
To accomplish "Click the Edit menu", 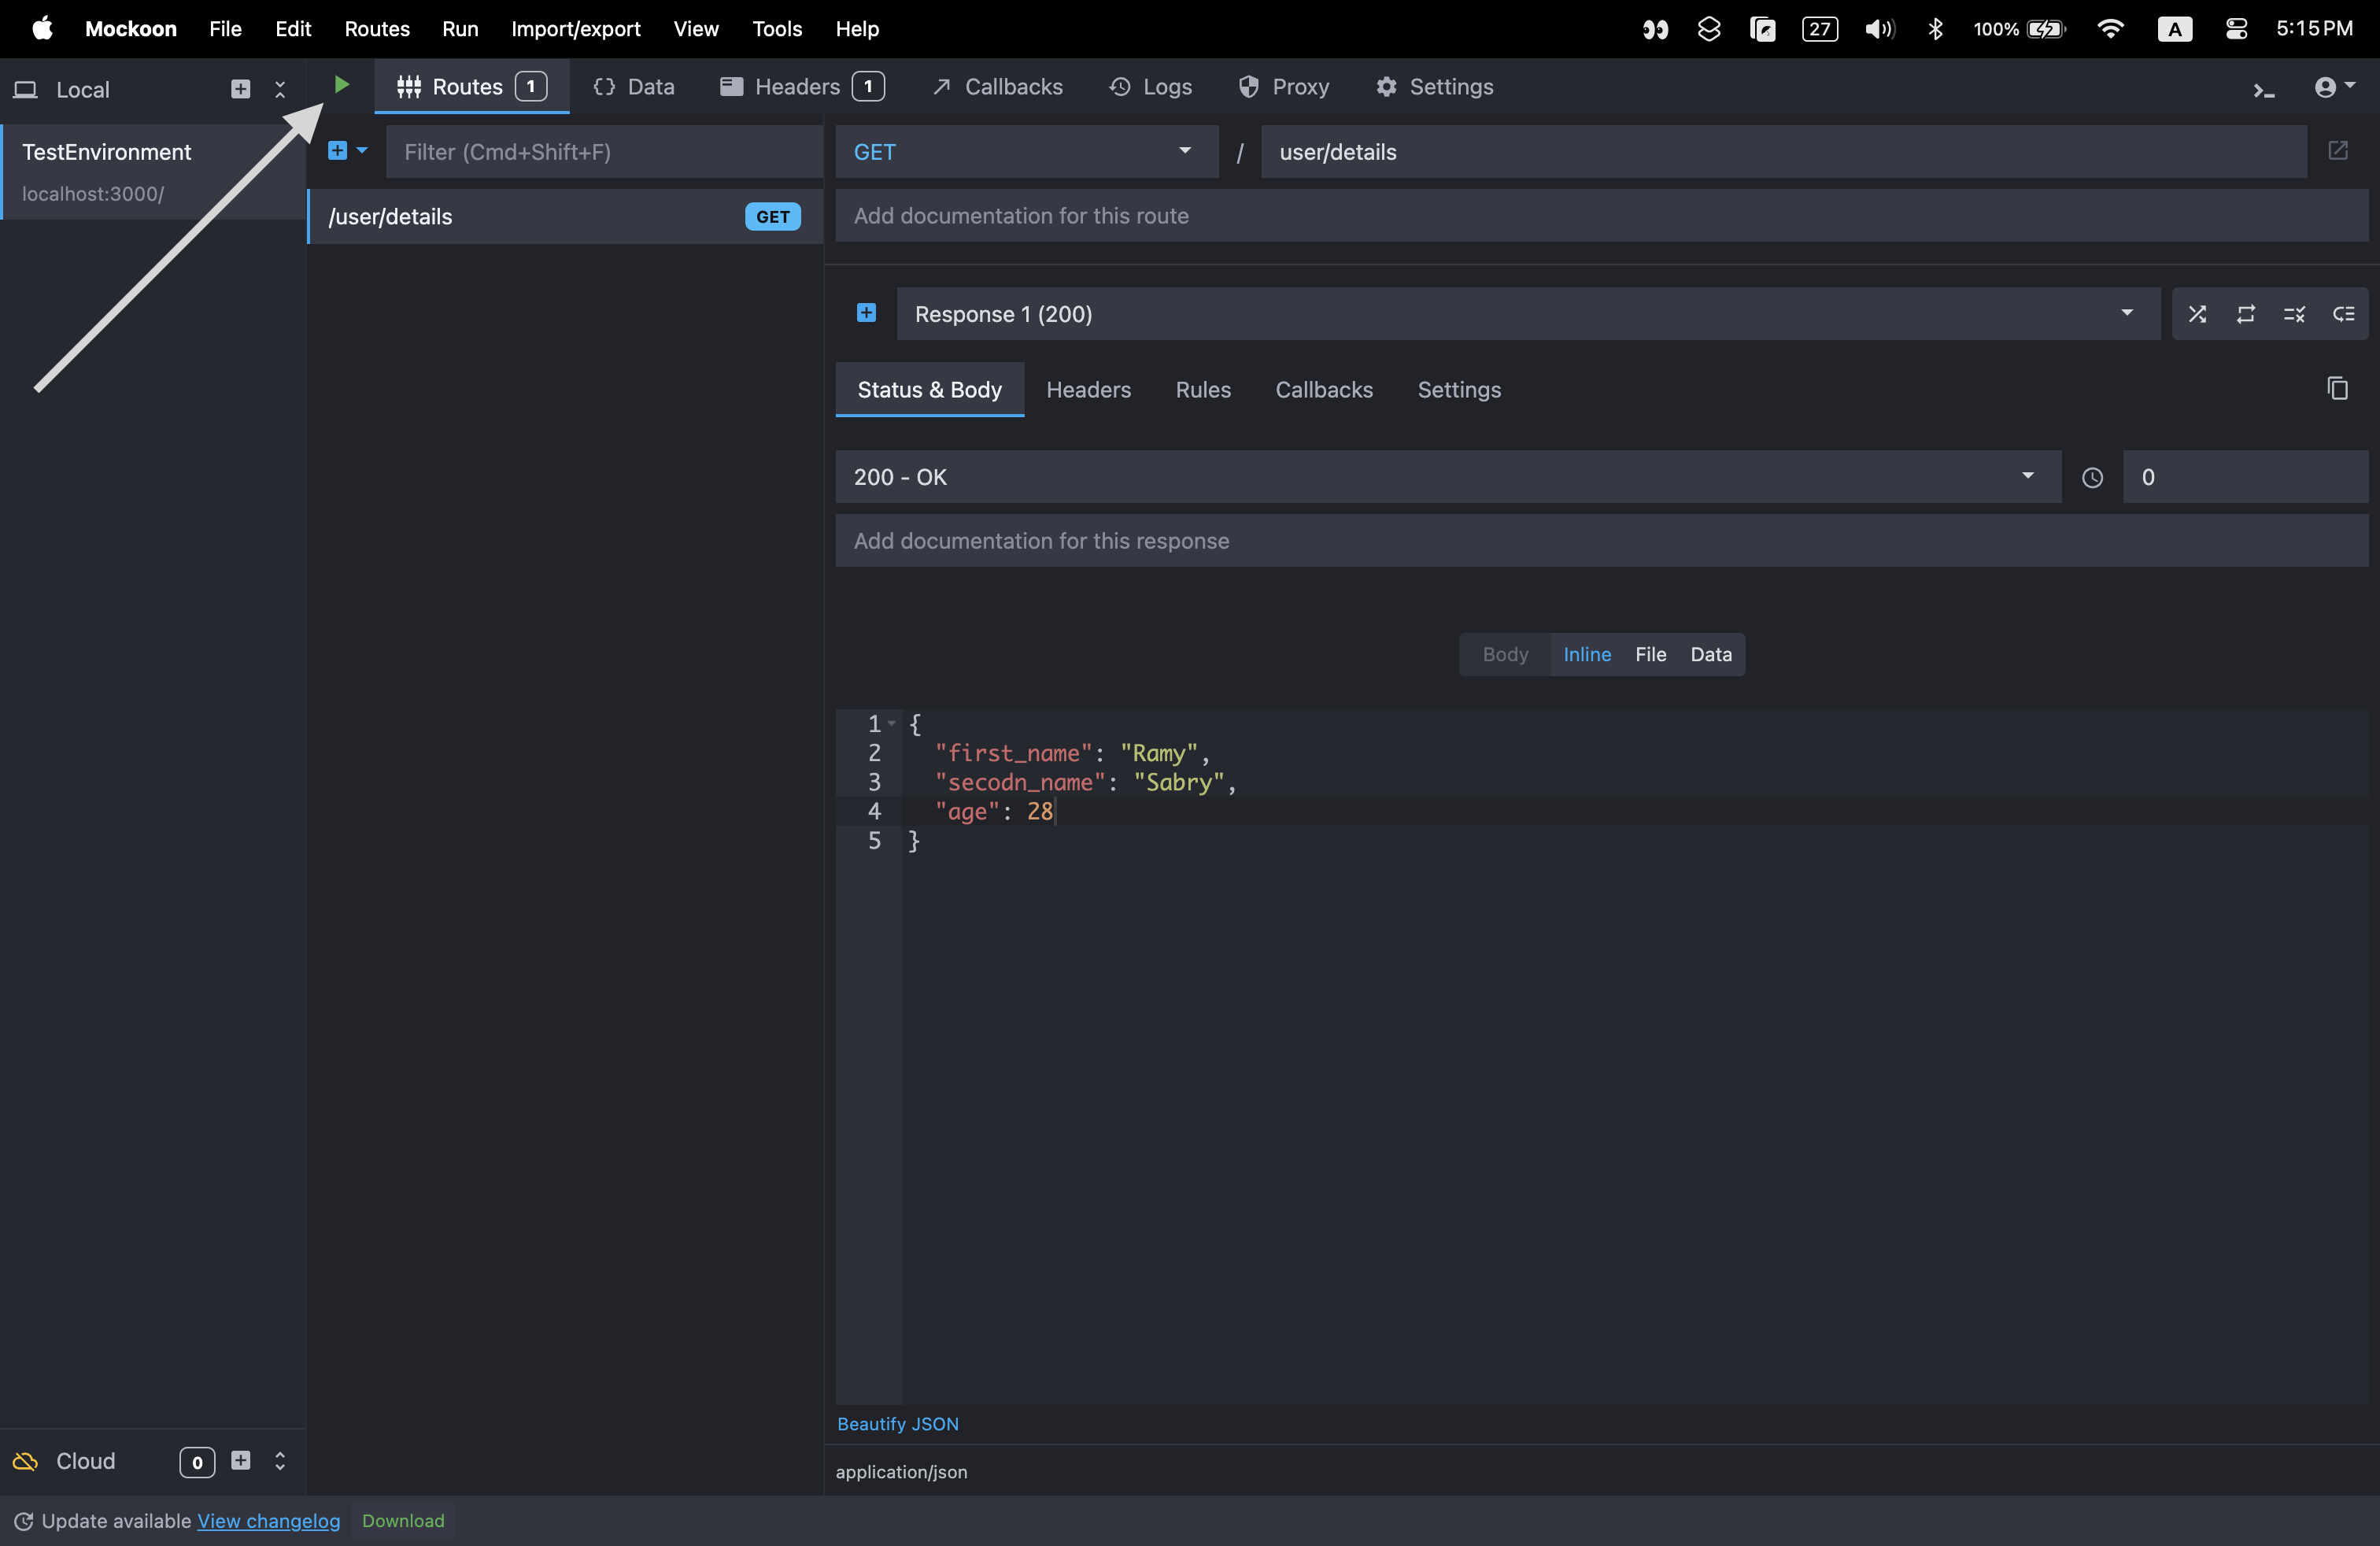I will (x=293, y=29).
